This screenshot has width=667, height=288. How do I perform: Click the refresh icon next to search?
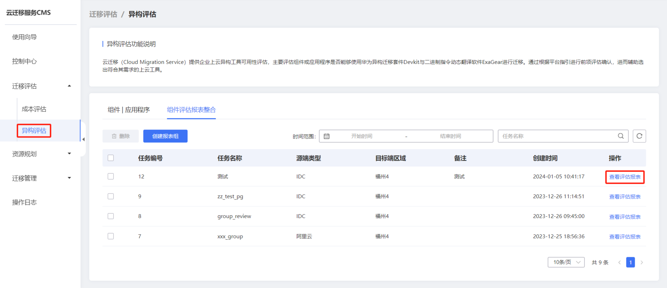coord(639,136)
